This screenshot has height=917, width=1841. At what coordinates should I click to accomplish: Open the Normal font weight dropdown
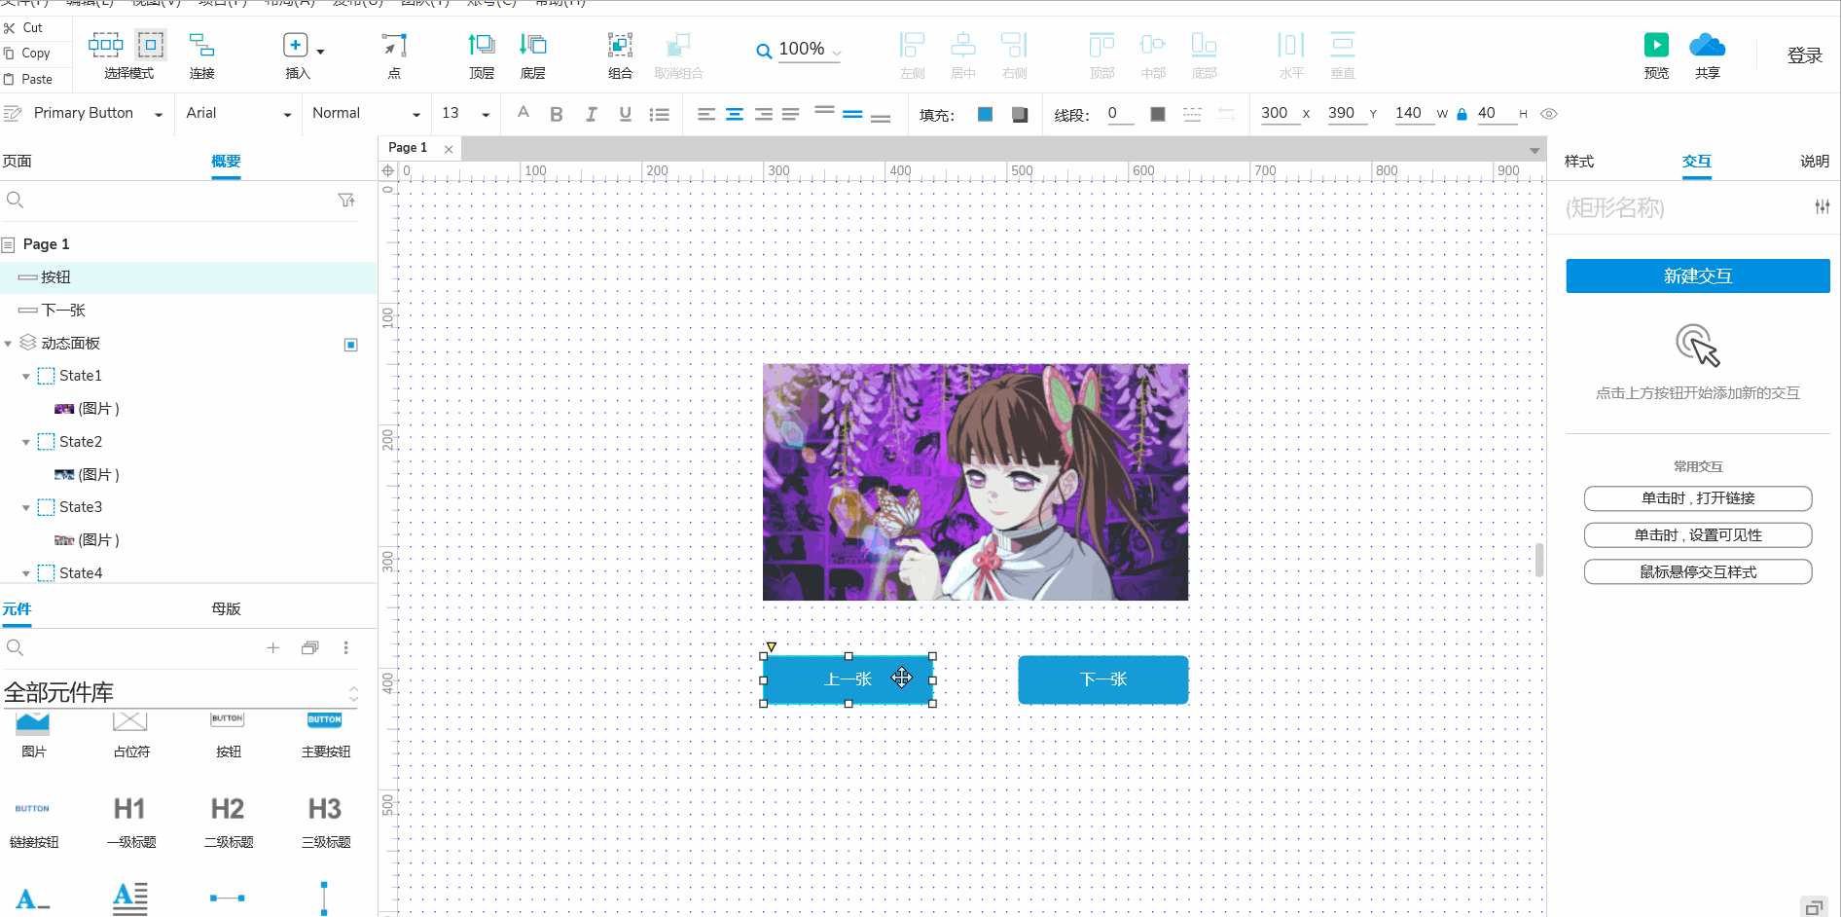pyautogui.click(x=416, y=115)
